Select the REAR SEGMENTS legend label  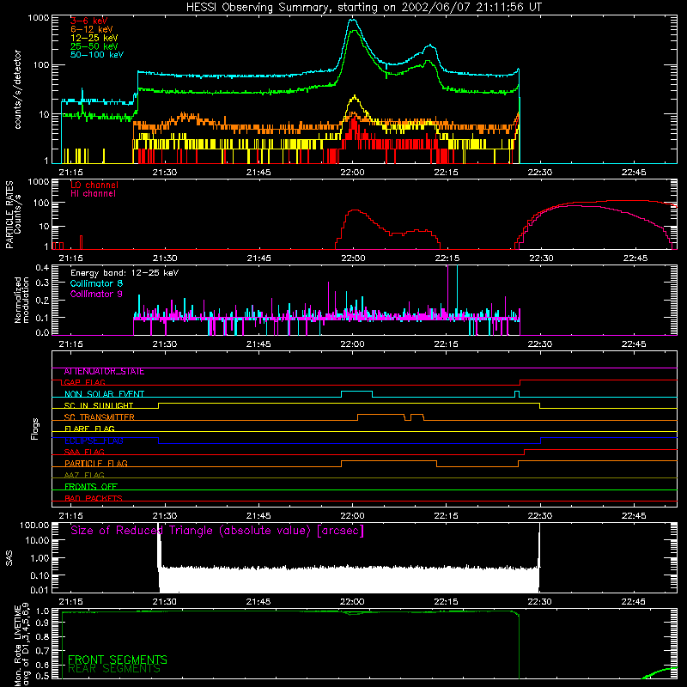[114, 669]
